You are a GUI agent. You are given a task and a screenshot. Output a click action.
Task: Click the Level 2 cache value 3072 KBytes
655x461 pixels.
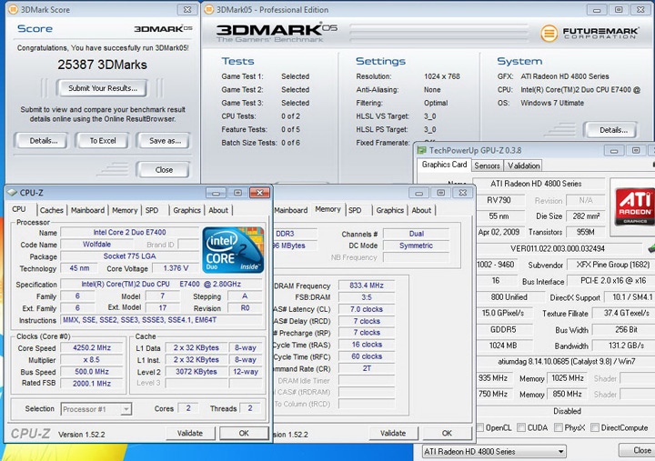[x=196, y=372]
